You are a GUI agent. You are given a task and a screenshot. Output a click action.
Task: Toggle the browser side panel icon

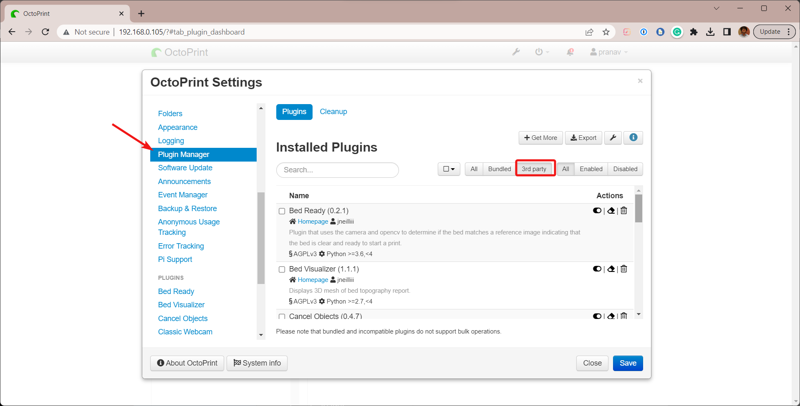(x=727, y=32)
